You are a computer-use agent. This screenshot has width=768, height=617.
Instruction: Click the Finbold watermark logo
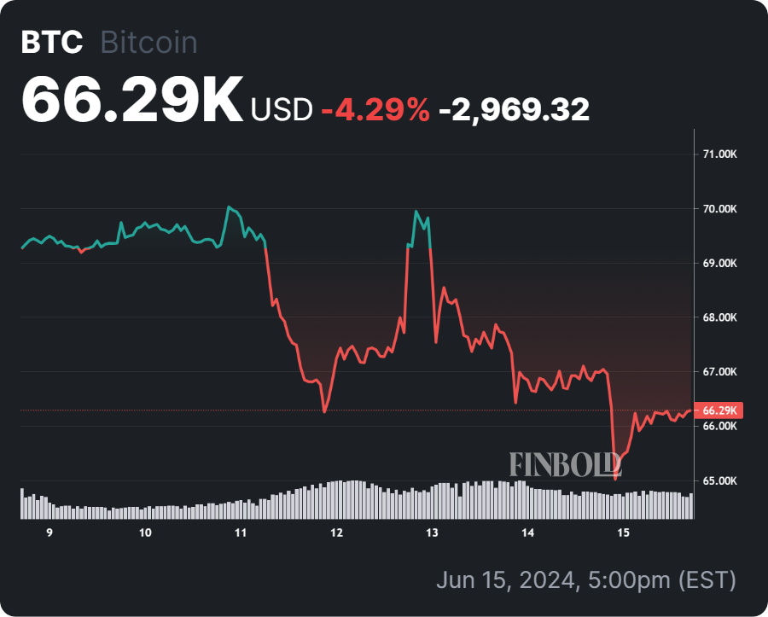click(565, 464)
